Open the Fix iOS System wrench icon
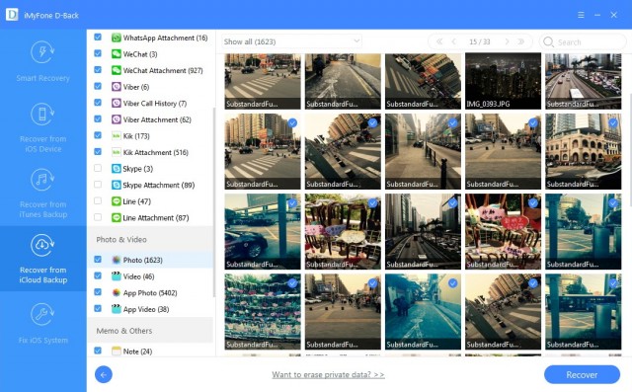The image size is (632, 392). tap(42, 315)
